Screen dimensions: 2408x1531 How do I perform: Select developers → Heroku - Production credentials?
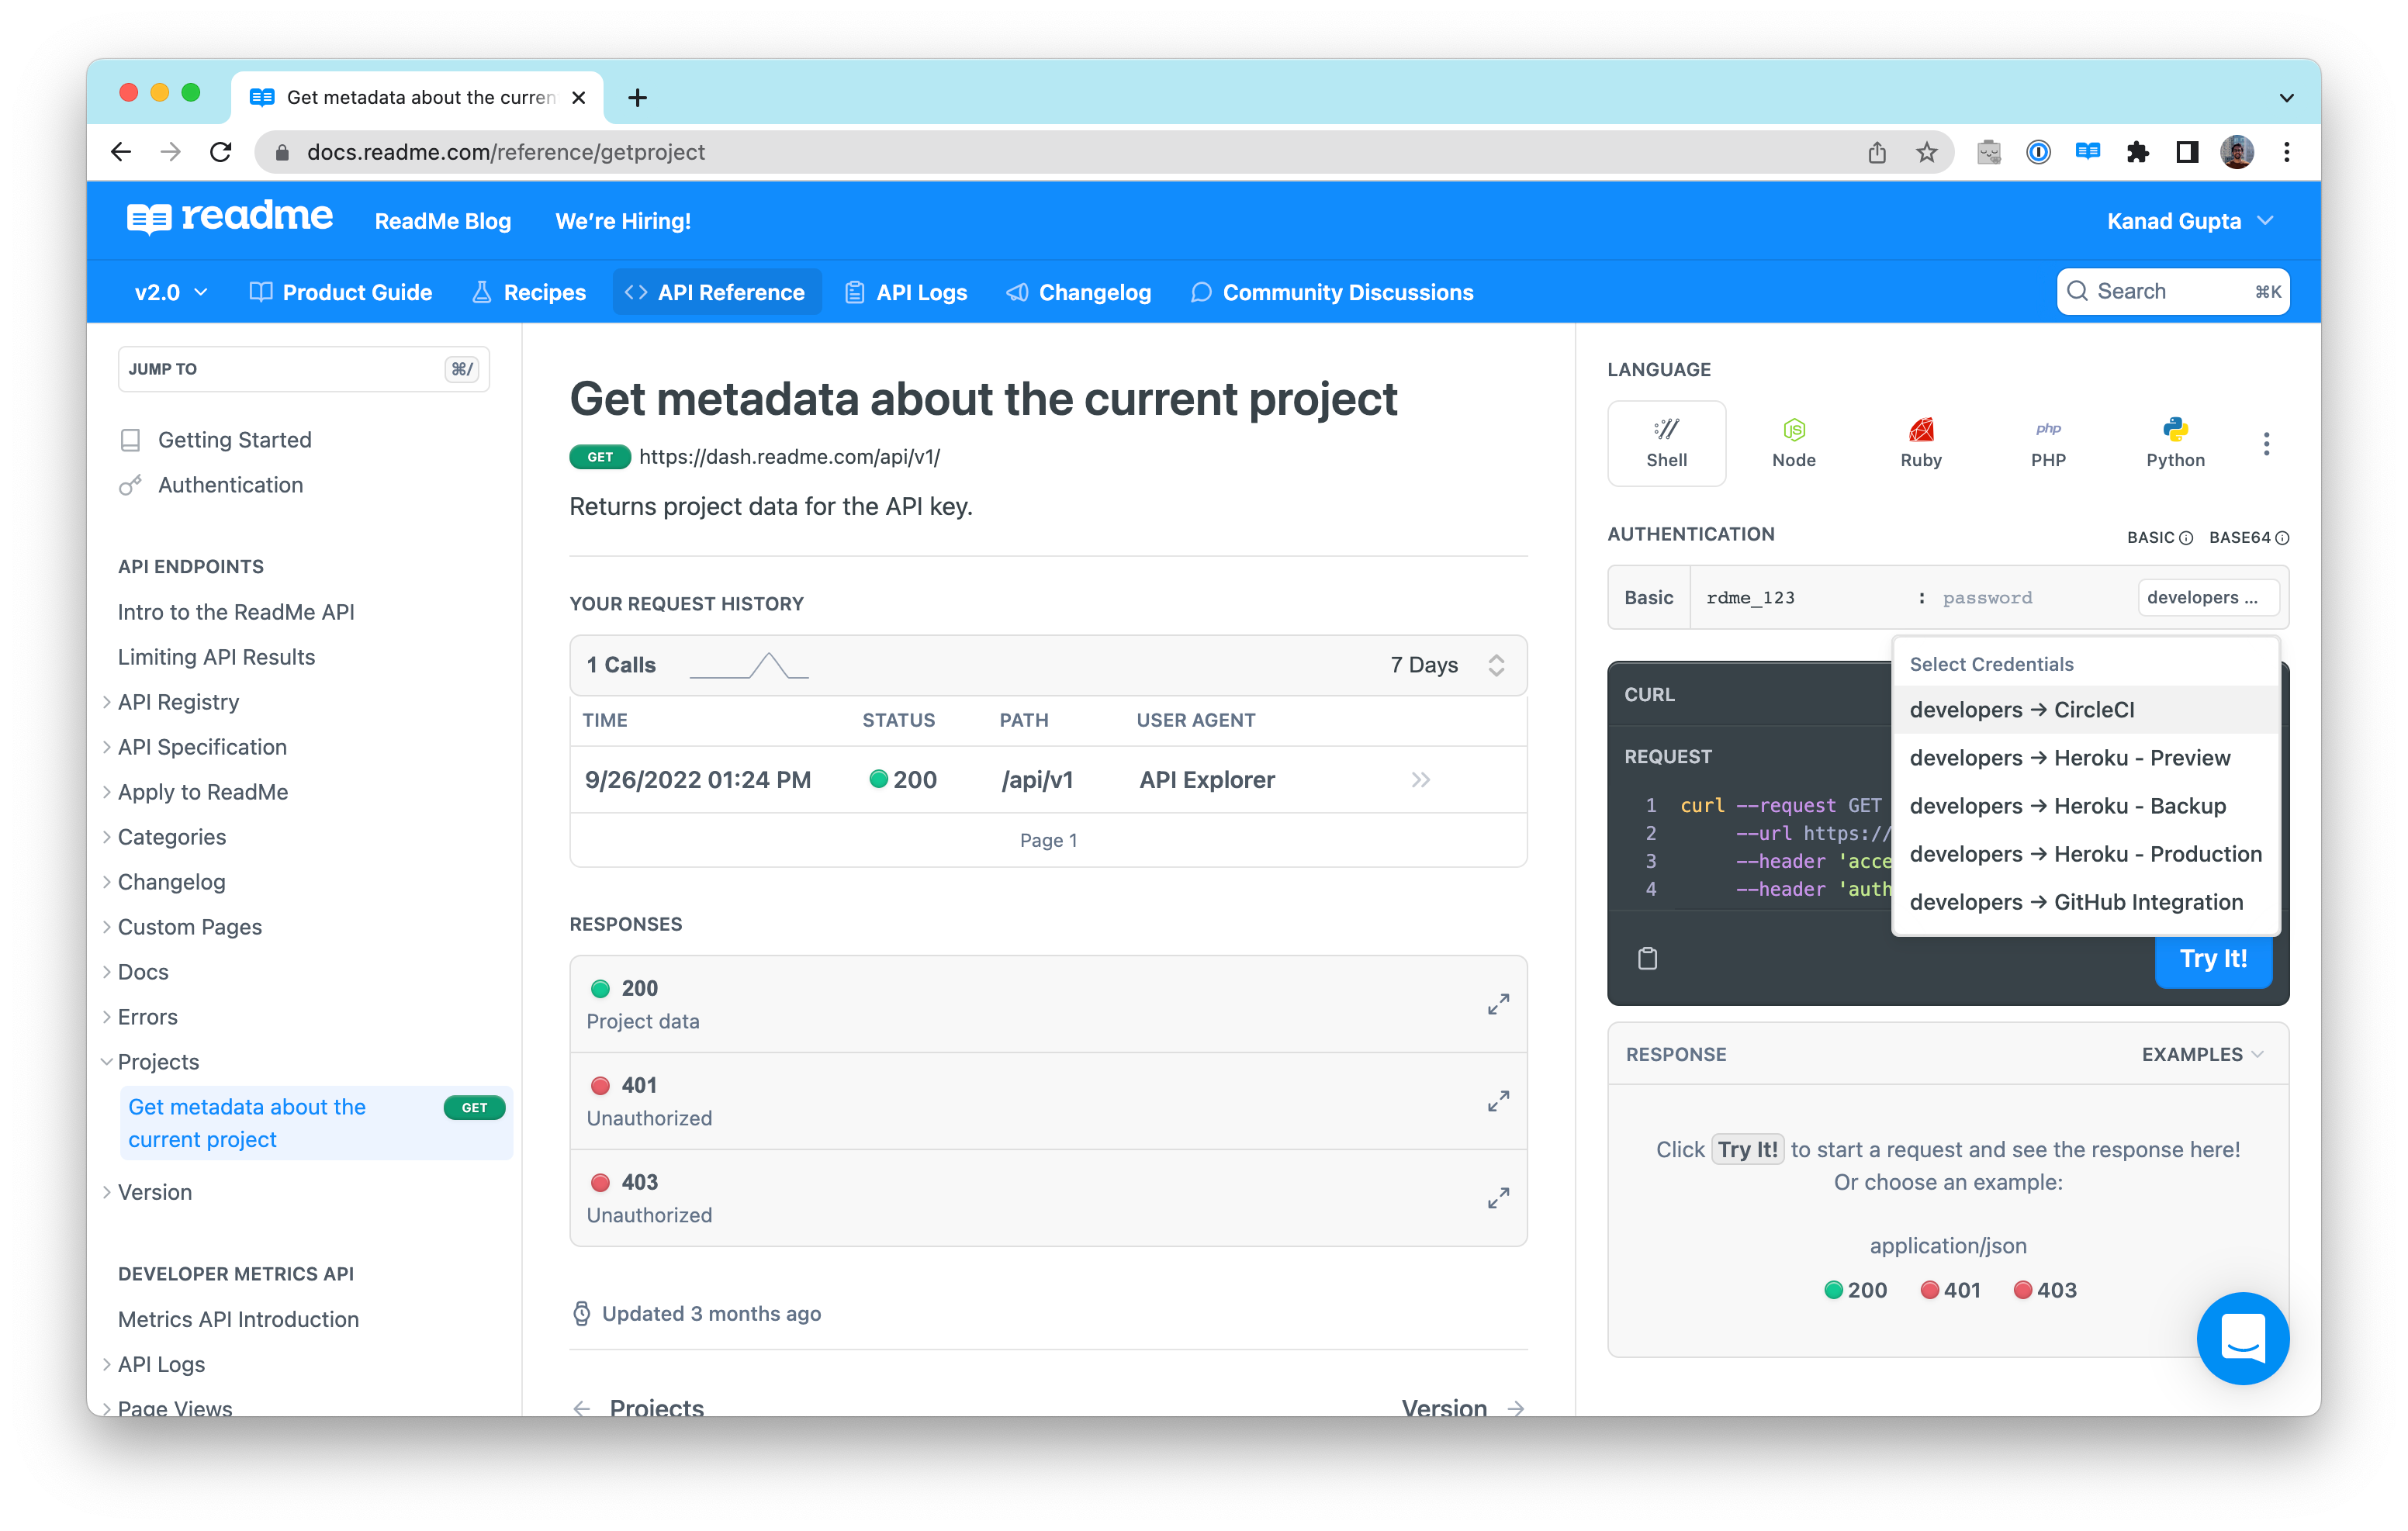2085,854
